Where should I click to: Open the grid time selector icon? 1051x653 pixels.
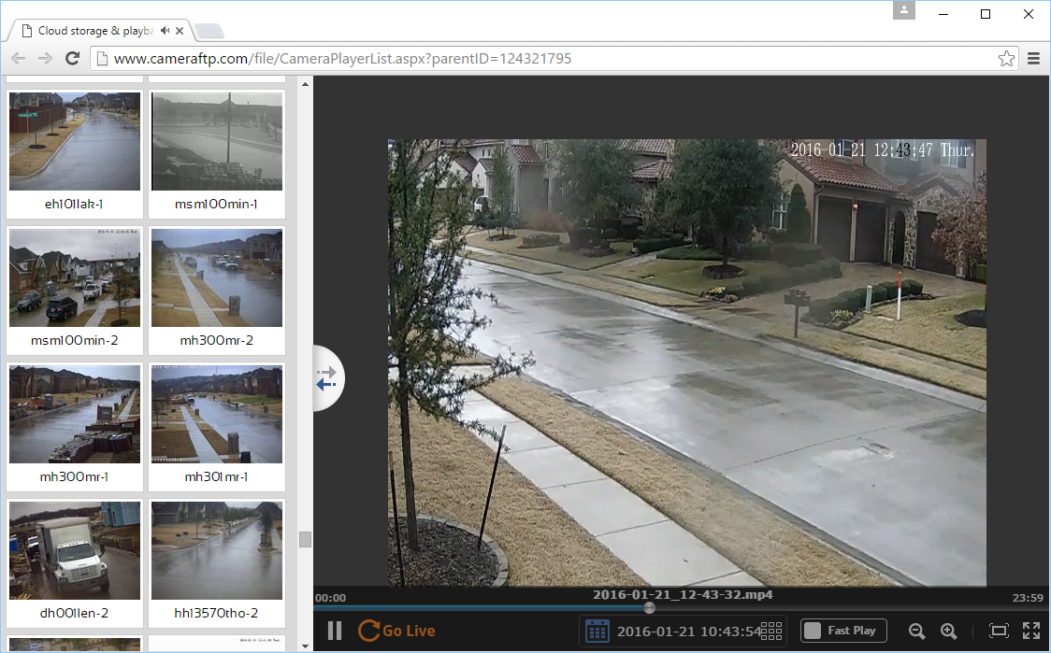pos(770,631)
